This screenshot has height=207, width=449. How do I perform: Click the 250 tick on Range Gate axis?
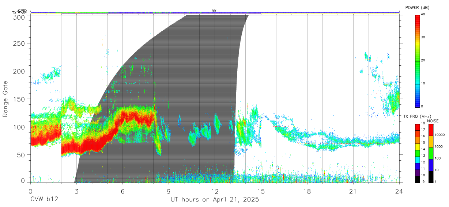pyautogui.click(x=20, y=43)
